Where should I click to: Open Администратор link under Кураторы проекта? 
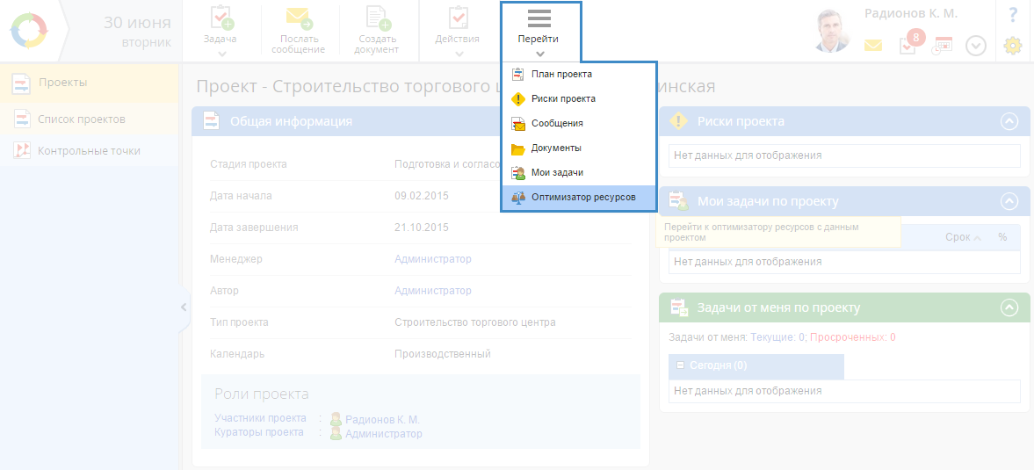click(384, 434)
